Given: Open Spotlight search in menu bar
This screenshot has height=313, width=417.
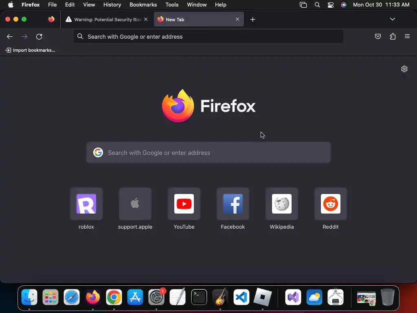Looking at the screenshot, I should [317, 5].
